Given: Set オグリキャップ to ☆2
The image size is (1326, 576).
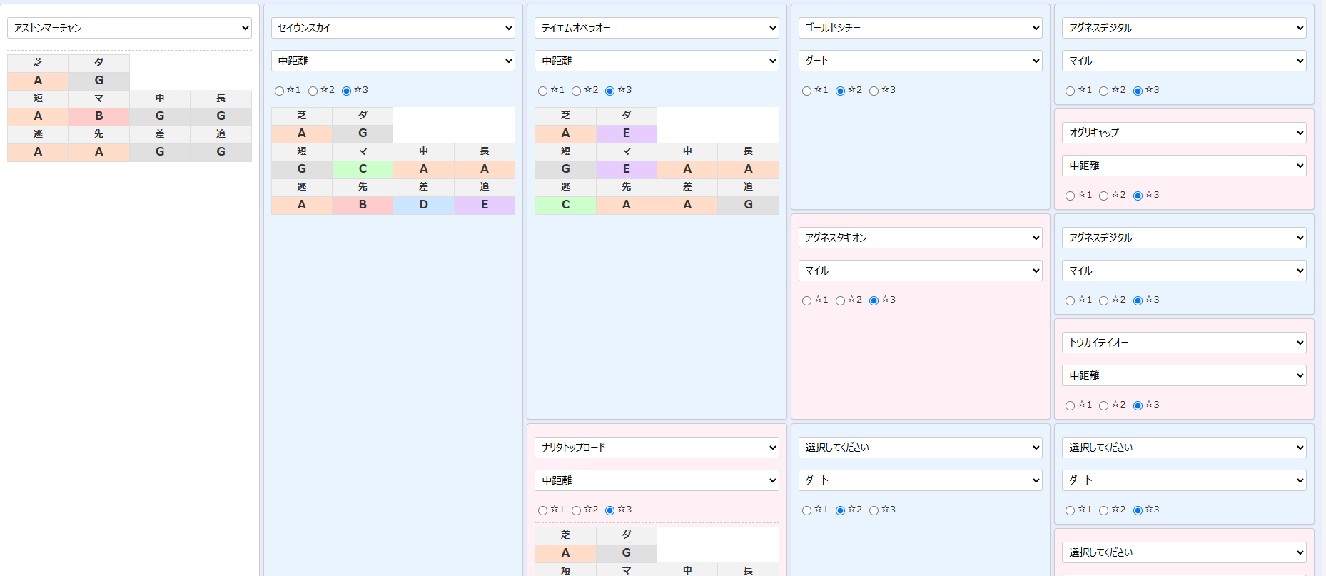Looking at the screenshot, I should click(1103, 196).
